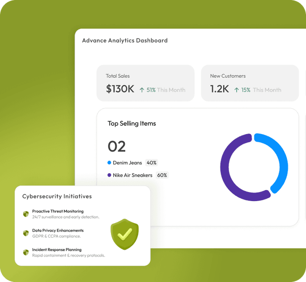The width and height of the screenshot is (306, 282).
Task: Open the Incident Response Planning item
Action: coord(57,249)
